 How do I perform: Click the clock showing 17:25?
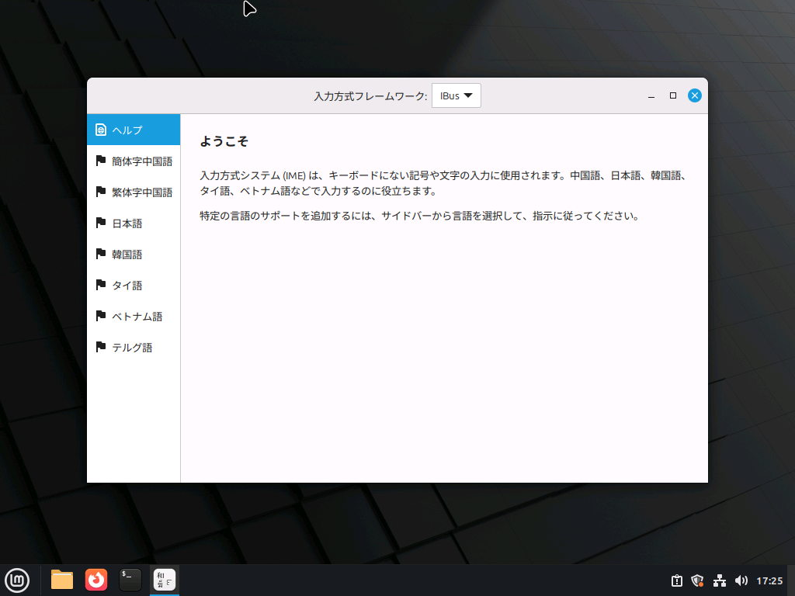click(769, 580)
